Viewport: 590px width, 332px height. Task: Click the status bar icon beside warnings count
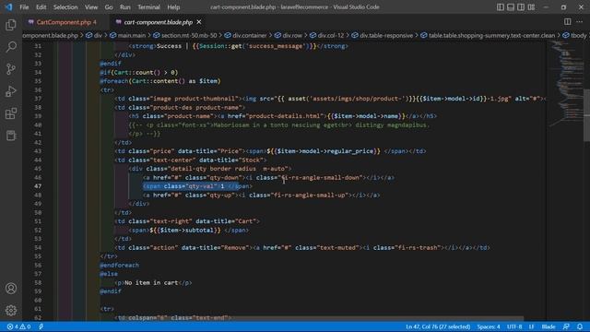click(x=41, y=326)
